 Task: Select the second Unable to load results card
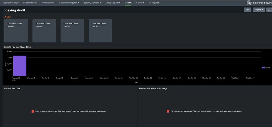[x=44, y=31]
